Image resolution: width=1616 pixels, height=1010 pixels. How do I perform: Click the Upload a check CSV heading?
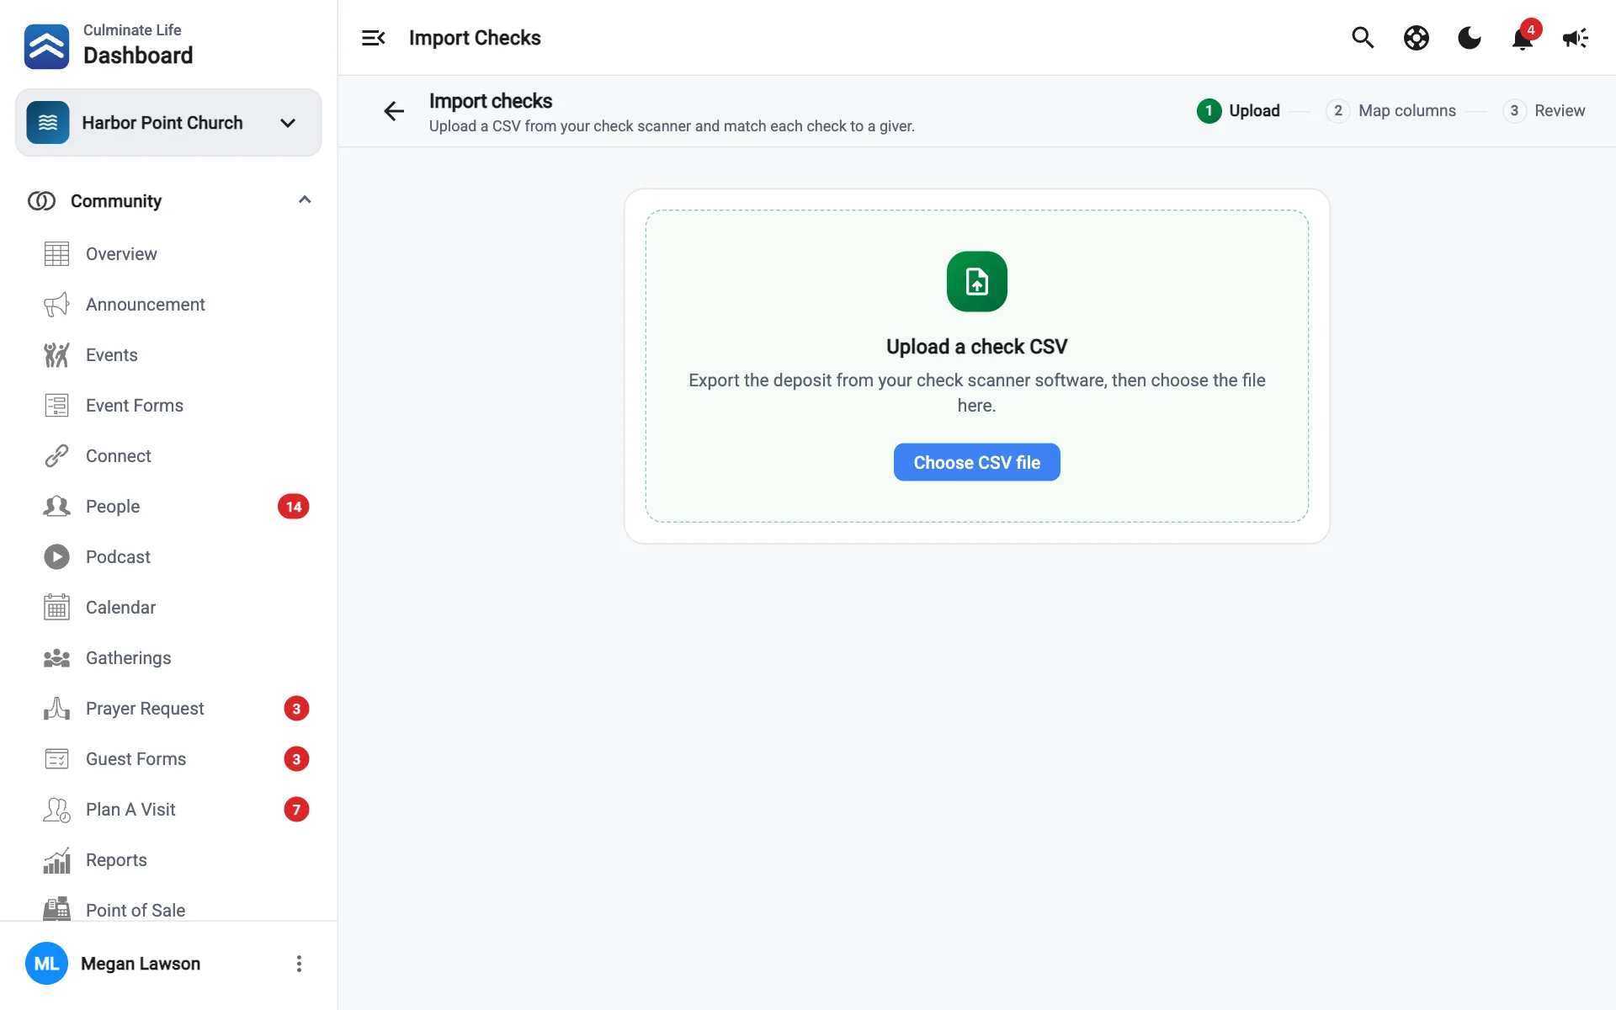[x=976, y=347]
